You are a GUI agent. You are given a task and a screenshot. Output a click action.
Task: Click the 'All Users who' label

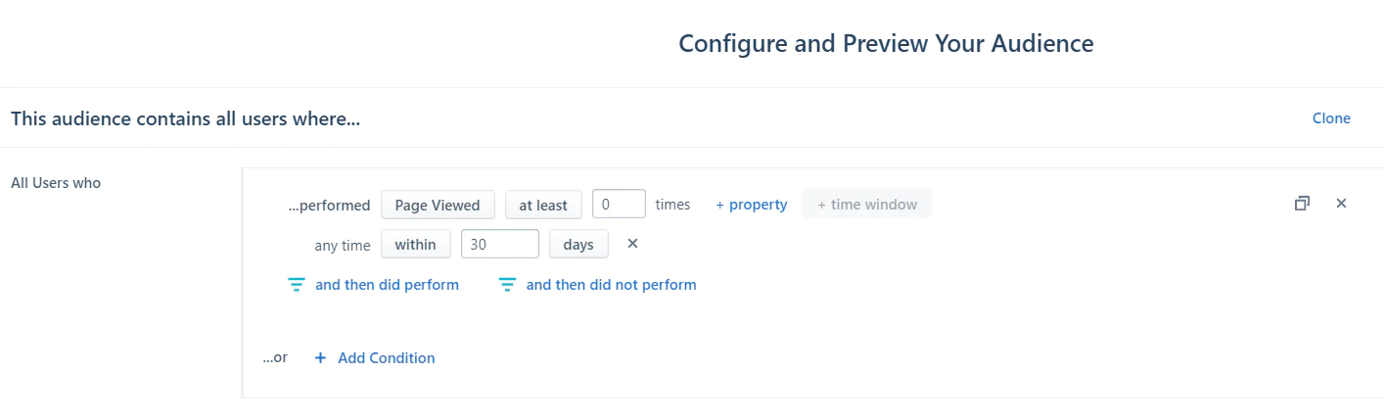[x=56, y=183]
